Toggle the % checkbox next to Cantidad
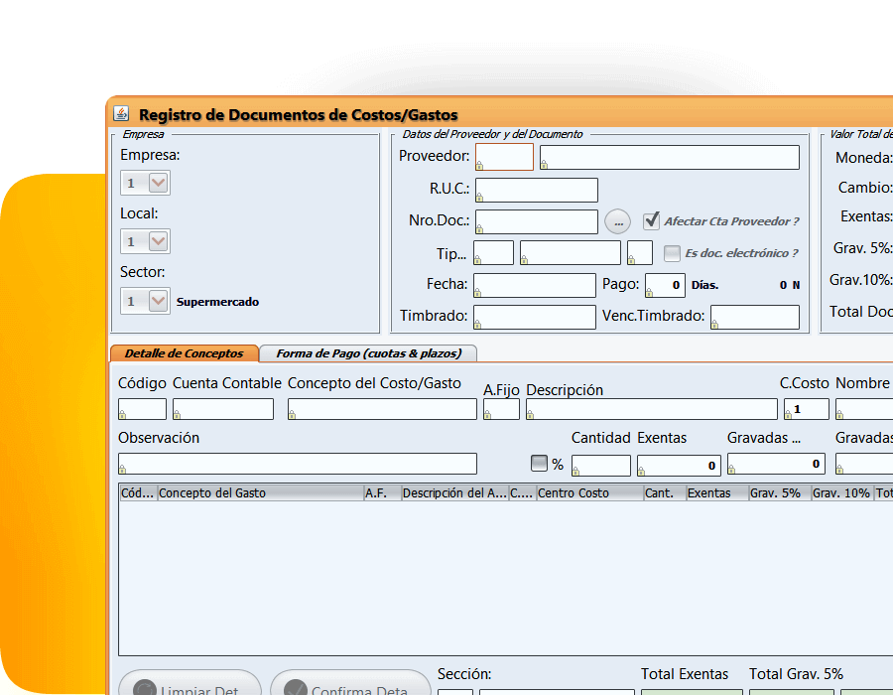The height and width of the screenshot is (695, 893). tap(540, 464)
